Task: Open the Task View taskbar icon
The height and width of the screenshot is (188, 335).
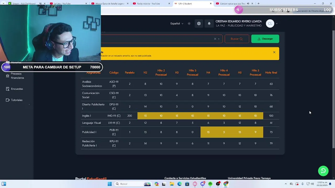Action: [164, 184]
